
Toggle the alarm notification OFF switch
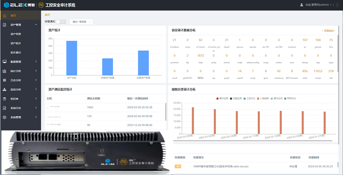[x=61, y=22]
